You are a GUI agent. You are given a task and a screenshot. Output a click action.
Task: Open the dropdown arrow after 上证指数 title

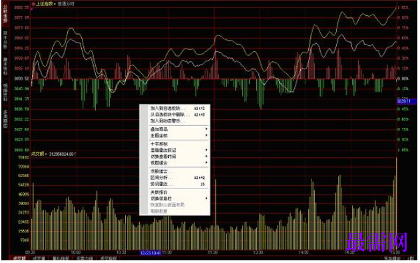(x=55, y=4)
